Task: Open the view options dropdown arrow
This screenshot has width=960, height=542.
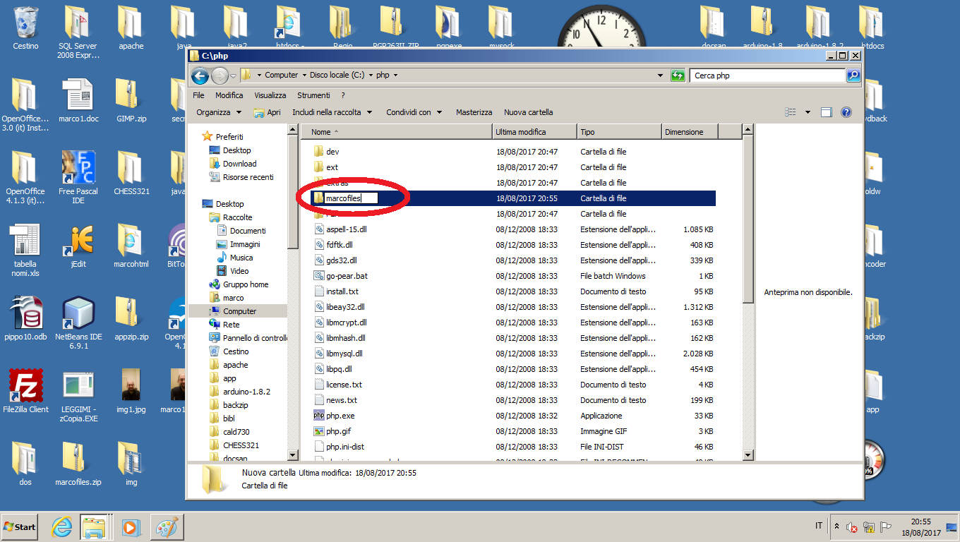Action: coord(808,112)
